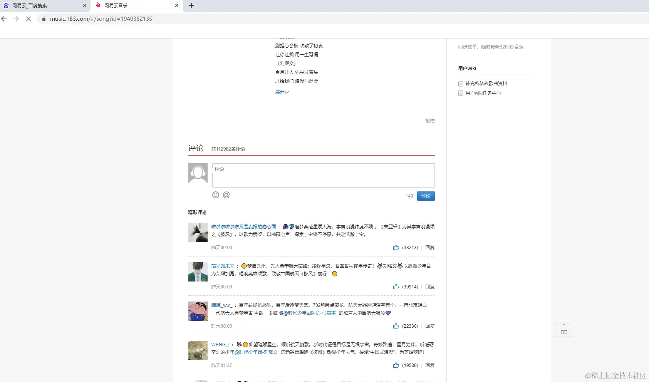
Task: Click lyric line 岁月让人 先尝过苦头
Action: point(297,72)
